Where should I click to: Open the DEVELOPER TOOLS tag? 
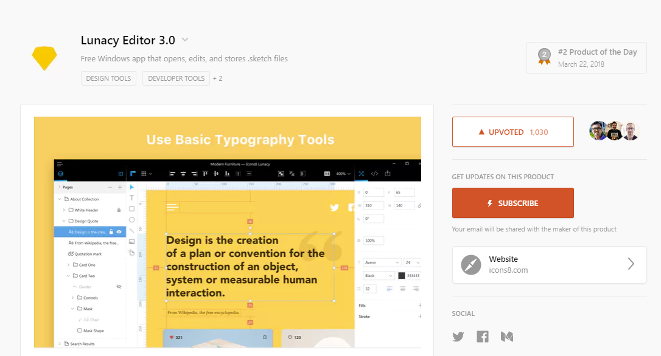(176, 78)
